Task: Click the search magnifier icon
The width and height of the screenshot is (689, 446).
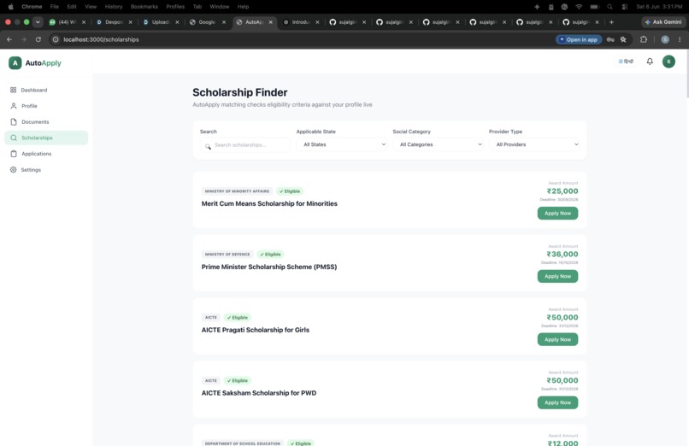Action: (208, 146)
